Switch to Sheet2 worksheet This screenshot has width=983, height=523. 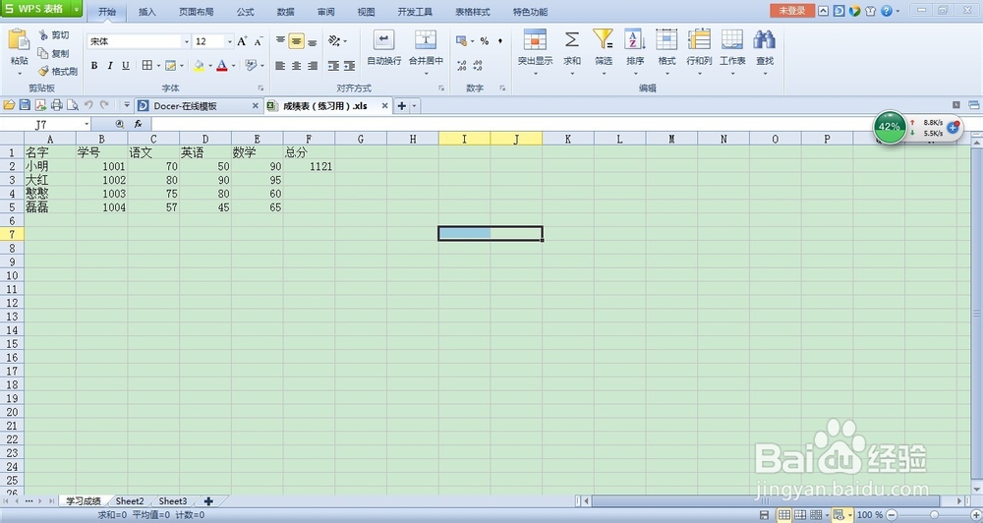coord(130,501)
